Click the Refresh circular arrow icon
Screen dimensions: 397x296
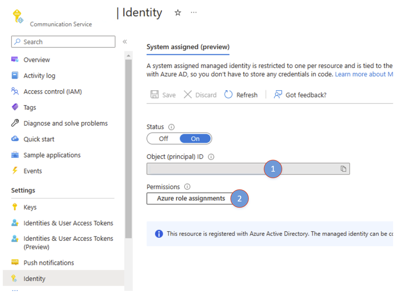click(x=228, y=94)
